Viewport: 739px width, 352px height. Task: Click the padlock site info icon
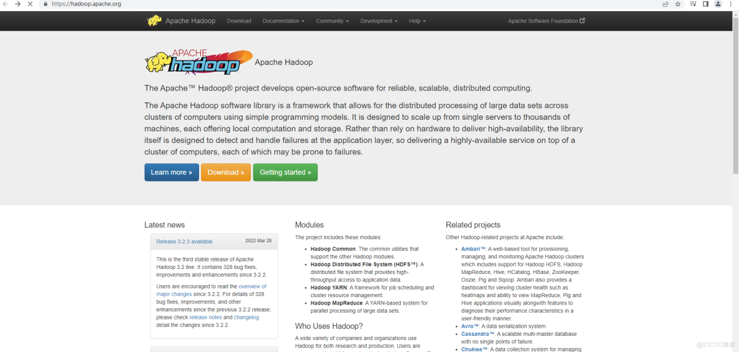(x=45, y=4)
